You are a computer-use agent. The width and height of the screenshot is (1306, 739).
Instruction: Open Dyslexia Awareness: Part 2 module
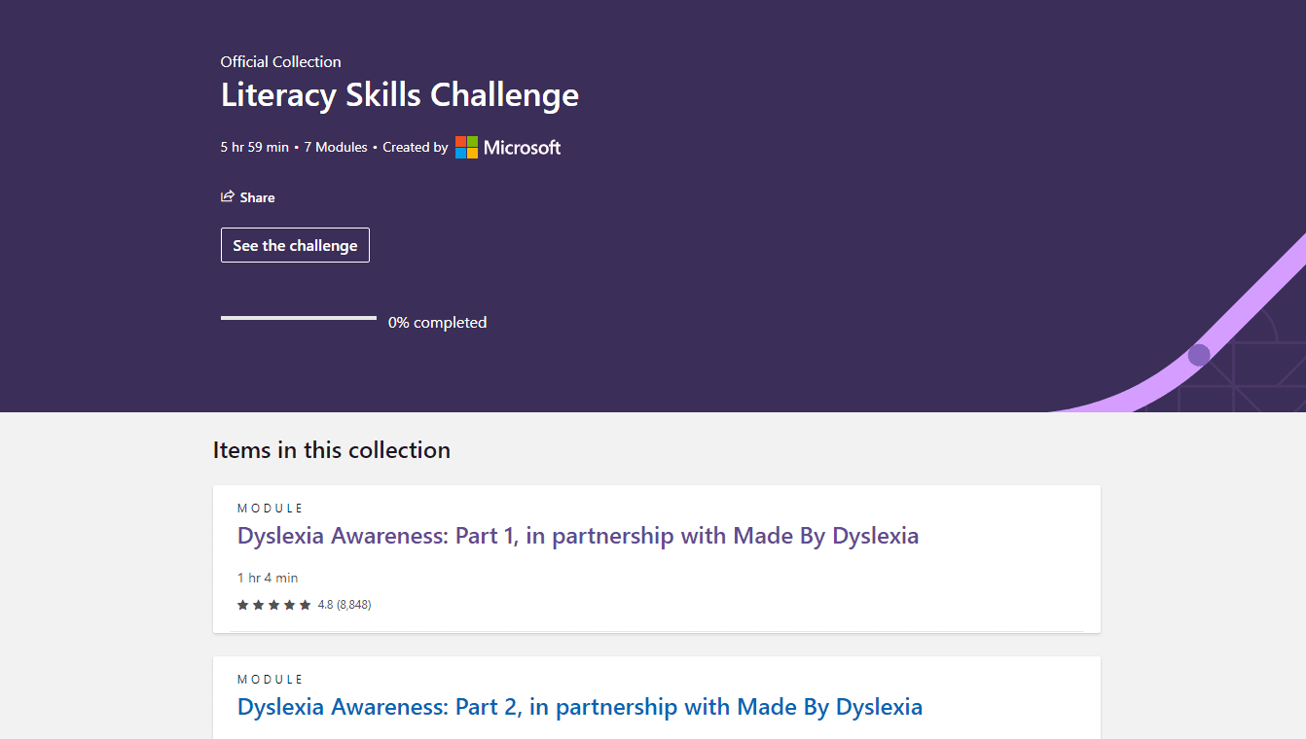[x=580, y=707]
